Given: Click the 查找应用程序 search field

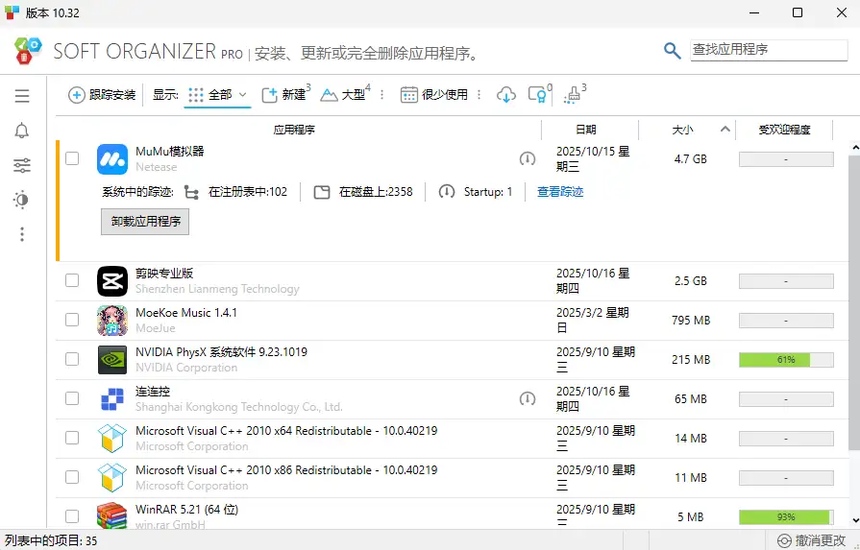Looking at the screenshot, I should click(769, 50).
